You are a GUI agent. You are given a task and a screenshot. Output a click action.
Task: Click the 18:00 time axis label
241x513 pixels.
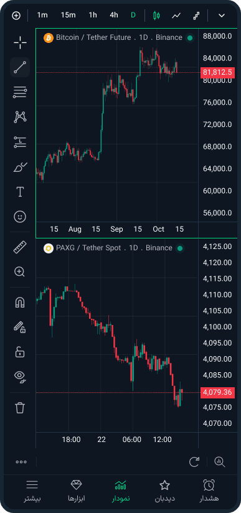[x=72, y=440]
